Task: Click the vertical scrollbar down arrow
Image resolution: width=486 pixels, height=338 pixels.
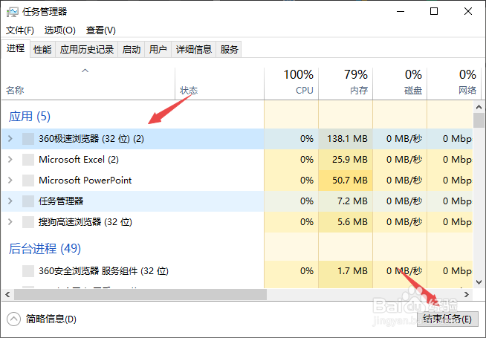Action: 479,282
